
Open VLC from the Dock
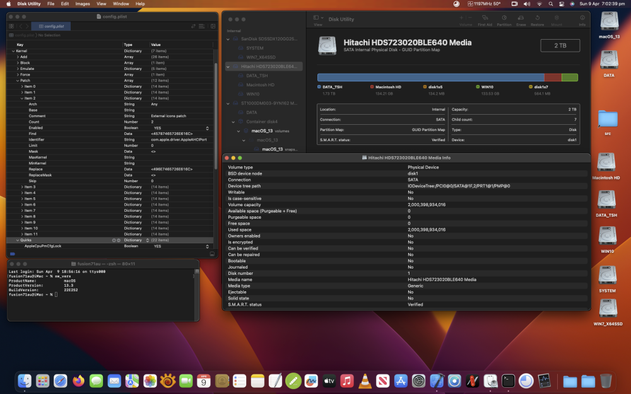click(365, 380)
